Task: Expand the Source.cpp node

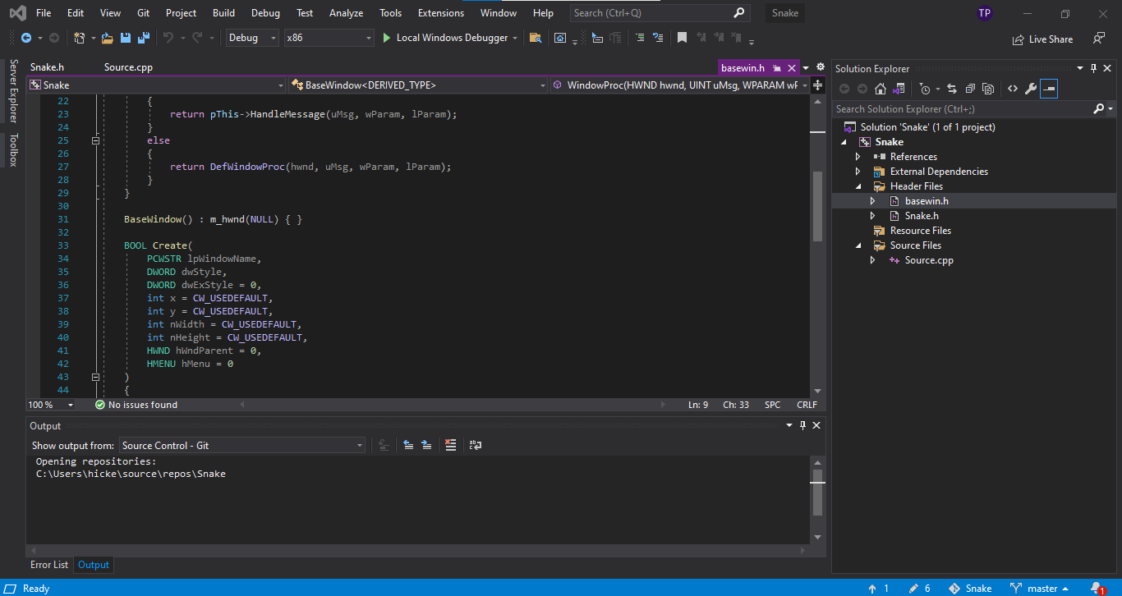Action: pyautogui.click(x=873, y=260)
